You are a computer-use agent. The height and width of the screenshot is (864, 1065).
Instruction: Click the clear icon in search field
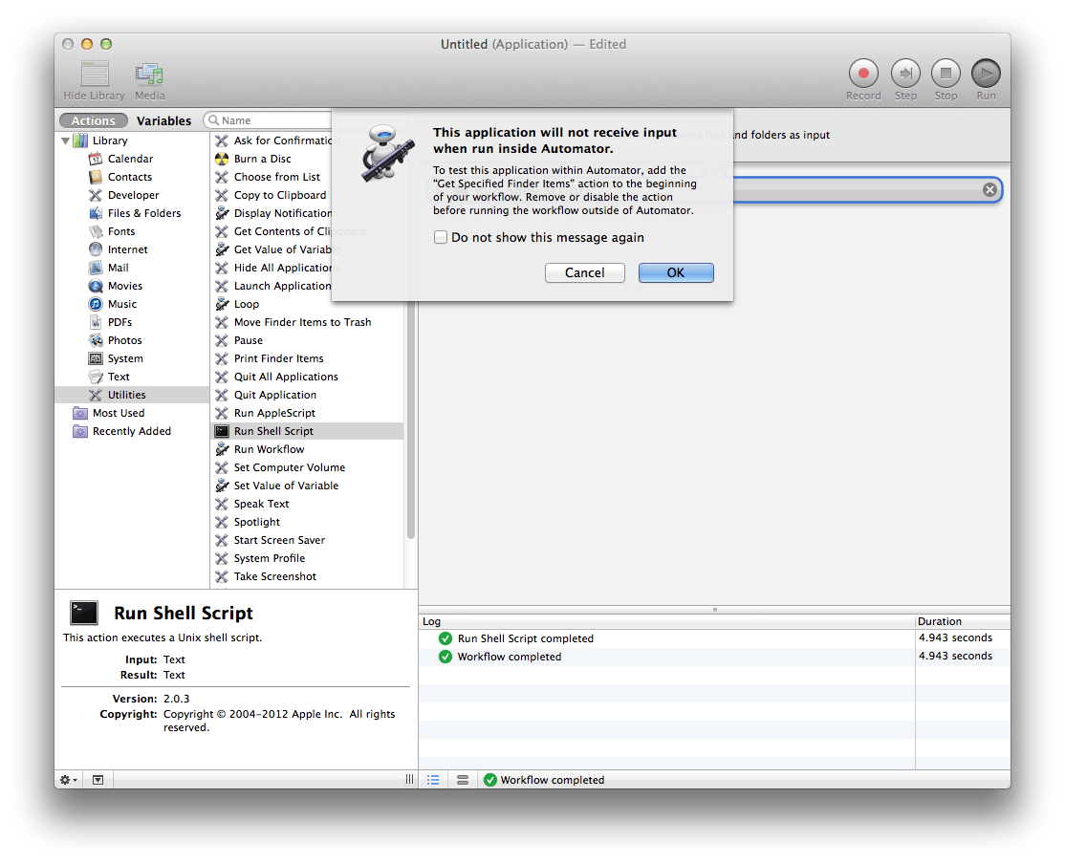point(989,190)
